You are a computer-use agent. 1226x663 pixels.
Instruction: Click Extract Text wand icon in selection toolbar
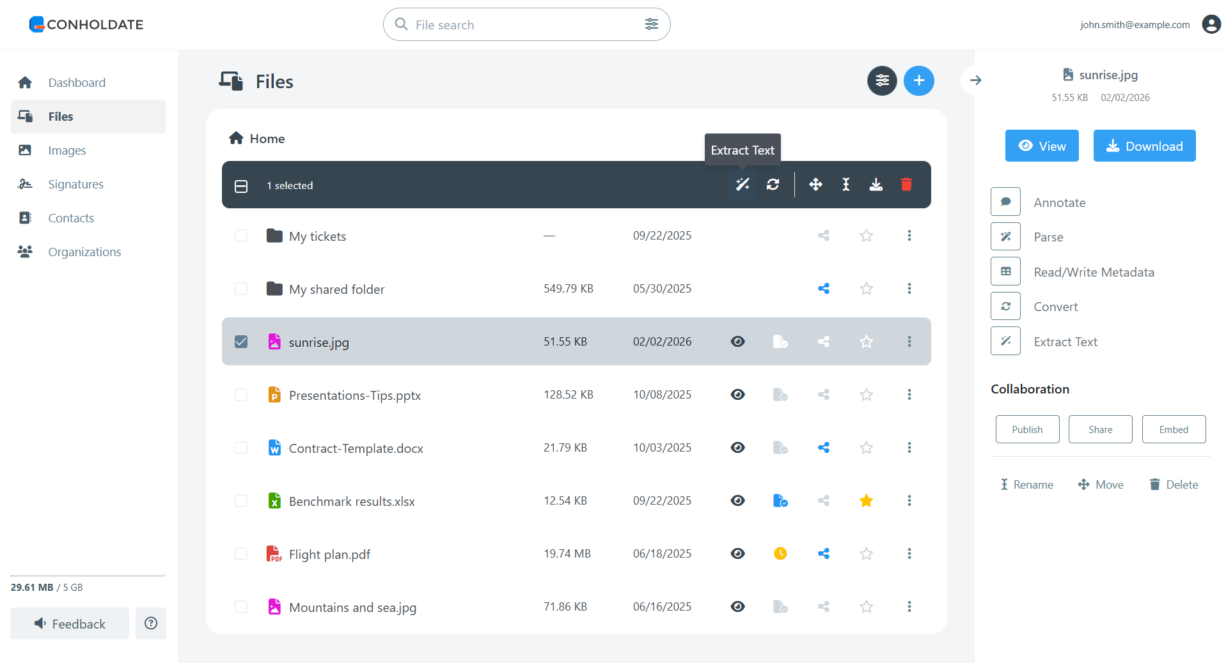tap(743, 185)
